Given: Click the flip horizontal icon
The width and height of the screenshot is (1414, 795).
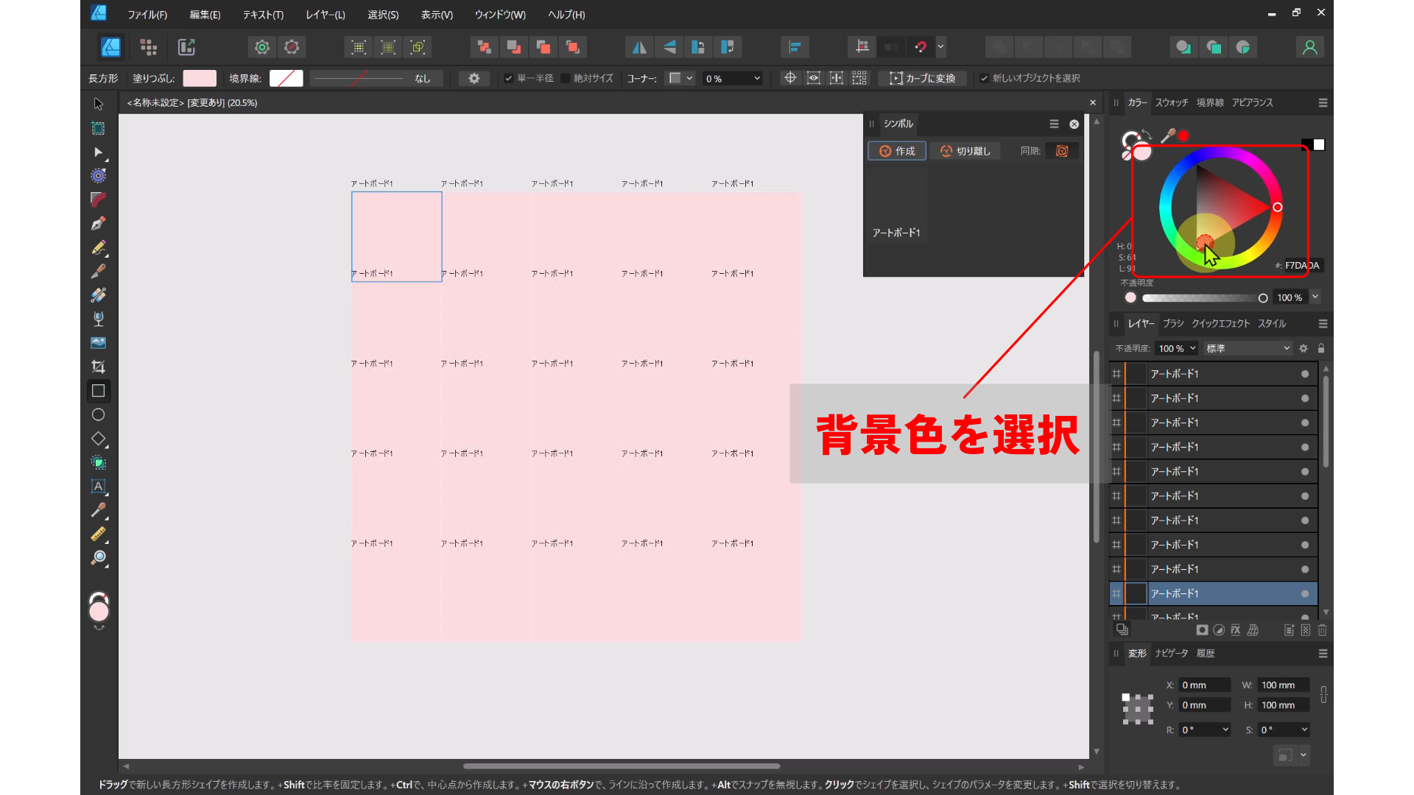Looking at the screenshot, I should point(638,46).
